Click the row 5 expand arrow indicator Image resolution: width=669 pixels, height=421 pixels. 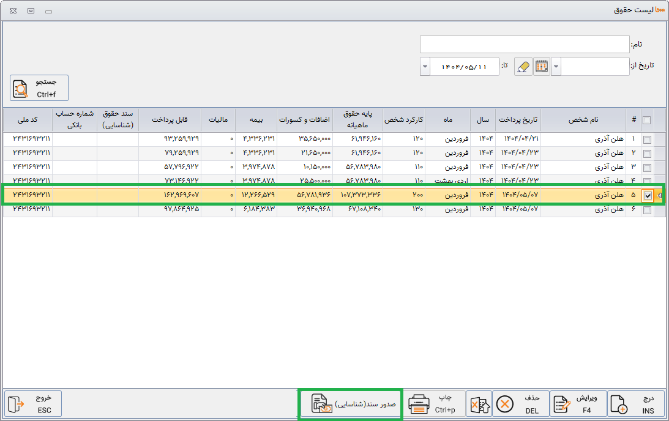pos(660,196)
